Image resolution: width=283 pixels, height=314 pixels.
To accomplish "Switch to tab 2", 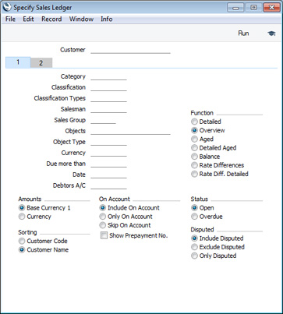I will click(x=41, y=63).
